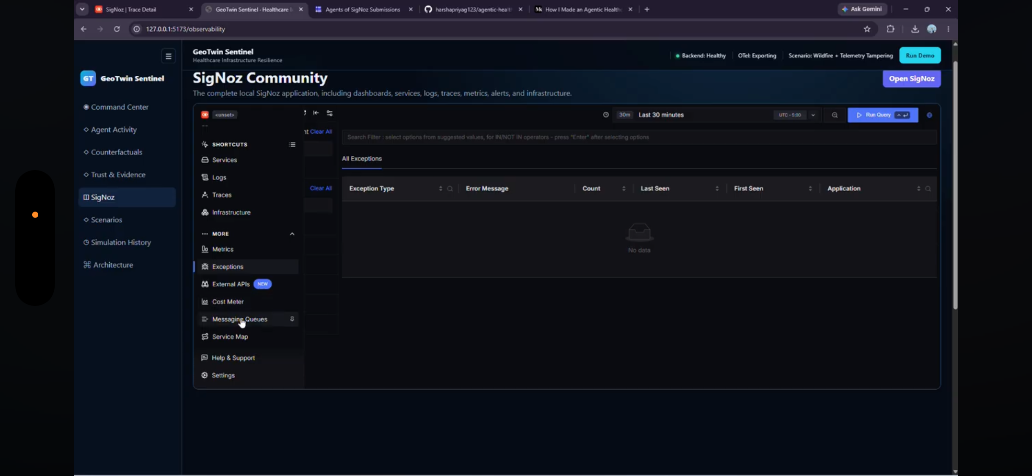Click the GT logo badge

pyautogui.click(x=88, y=78)
